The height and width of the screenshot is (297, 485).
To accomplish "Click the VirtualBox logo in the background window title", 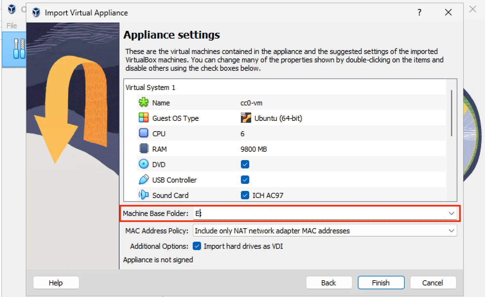I will [x=12, y=9].
